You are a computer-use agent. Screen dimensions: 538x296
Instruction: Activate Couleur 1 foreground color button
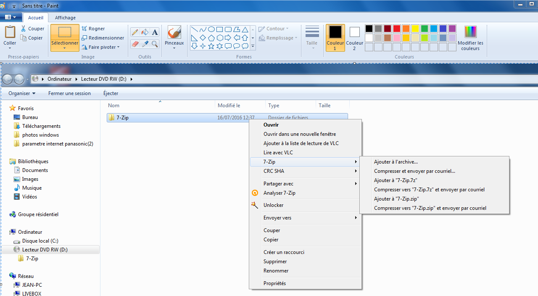click(x=335, y=38)
